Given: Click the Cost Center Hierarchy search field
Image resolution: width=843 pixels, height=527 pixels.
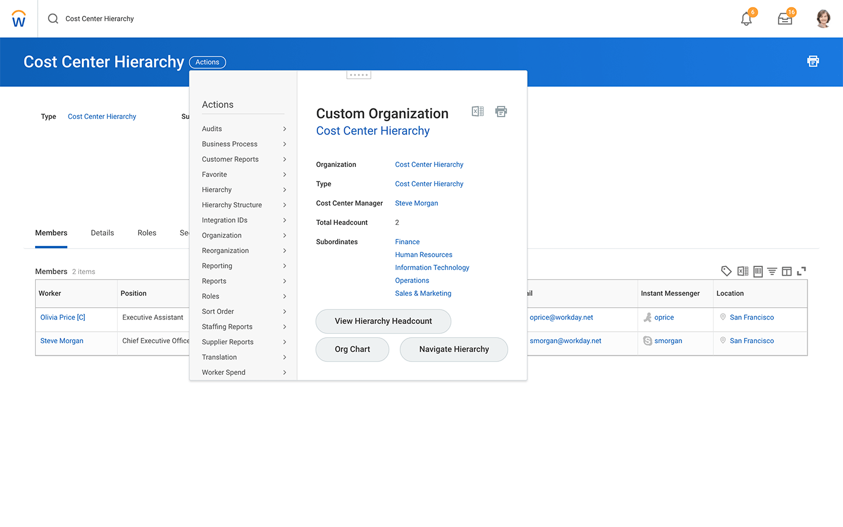Looking at the screenshot, I should click(x=100, y=19).
